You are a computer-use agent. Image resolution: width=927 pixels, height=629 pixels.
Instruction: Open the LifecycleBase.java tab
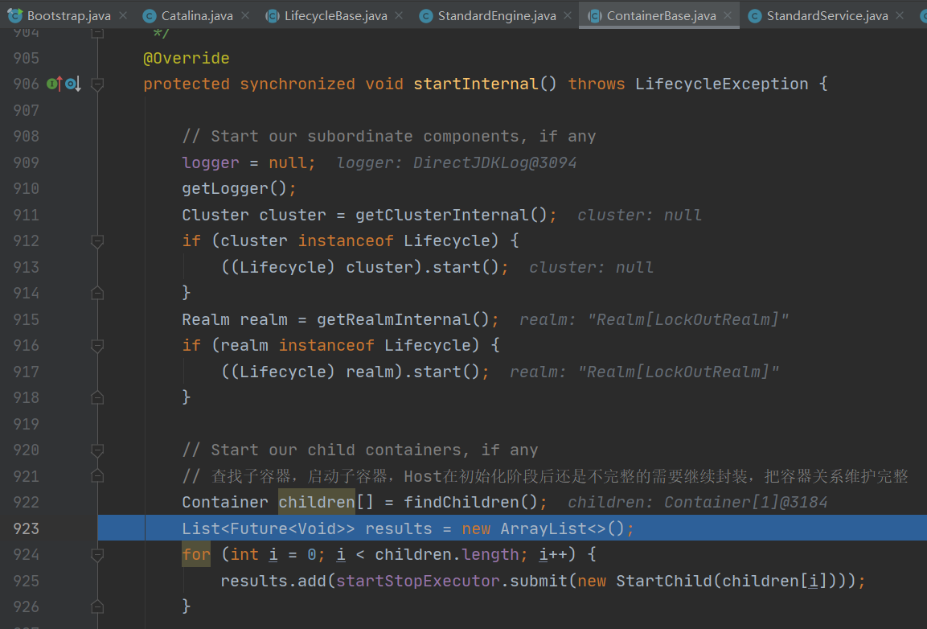(x=336, y=16)
